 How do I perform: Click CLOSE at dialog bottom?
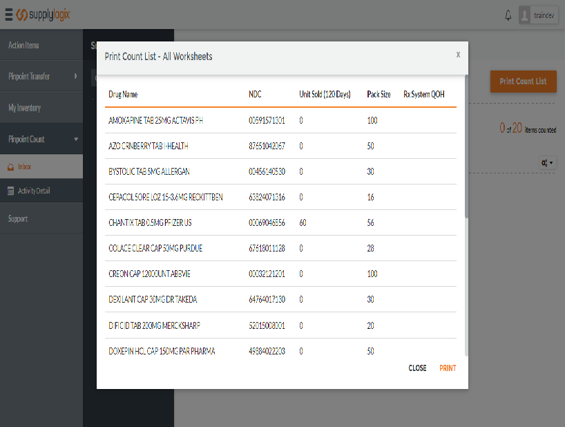pos(417,368)
